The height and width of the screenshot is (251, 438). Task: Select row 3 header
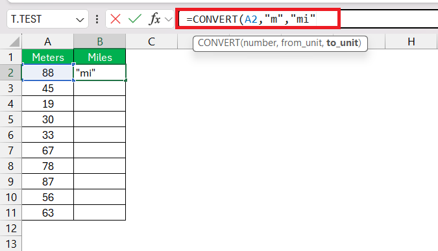[10, 88]
